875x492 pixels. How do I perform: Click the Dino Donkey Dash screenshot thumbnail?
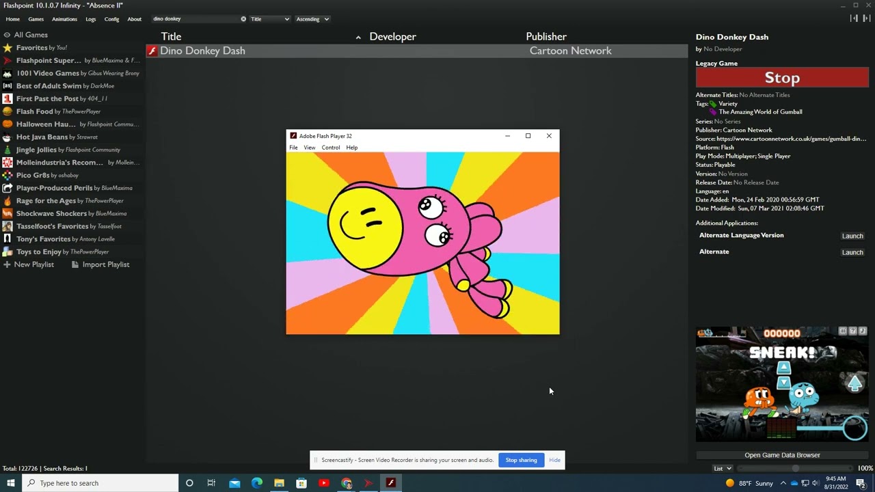[x=782, y=385]
